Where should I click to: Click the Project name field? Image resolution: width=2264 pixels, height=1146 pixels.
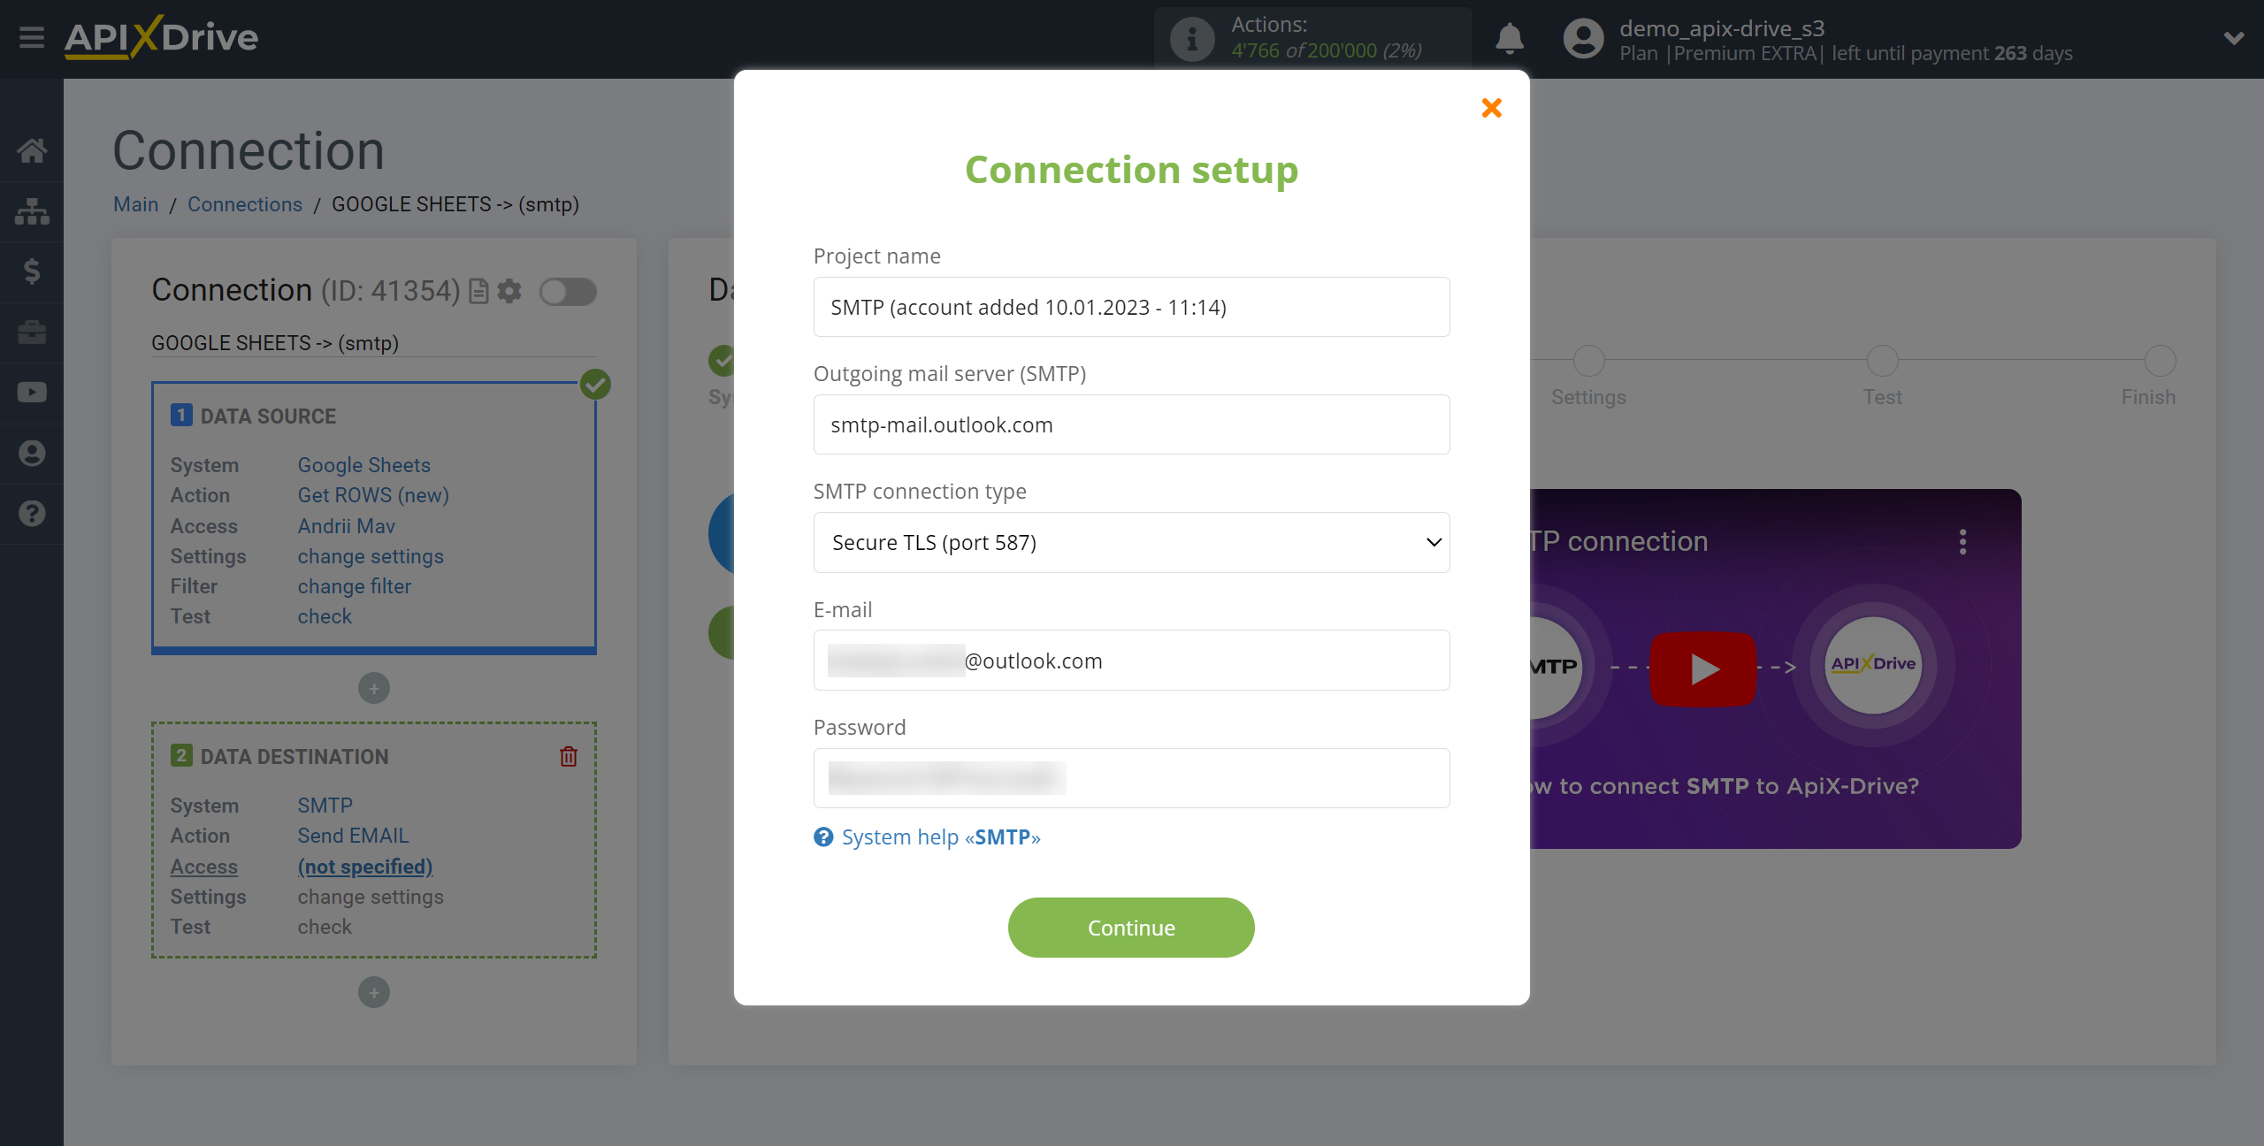coord(1131,307)
